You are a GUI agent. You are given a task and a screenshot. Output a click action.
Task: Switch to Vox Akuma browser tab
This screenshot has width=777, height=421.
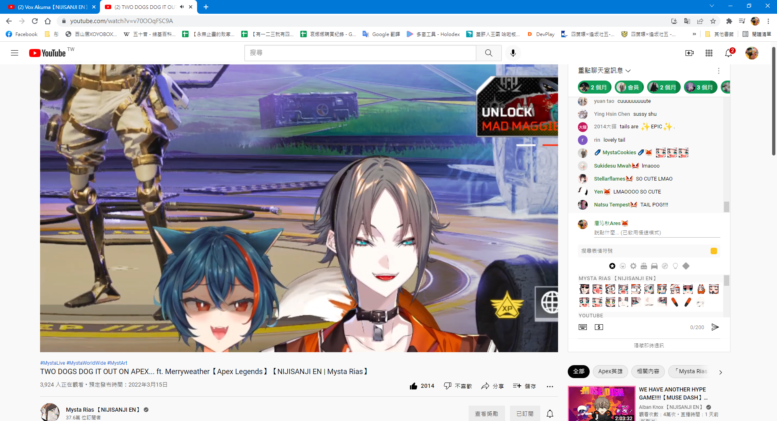pyautogui.click(x=52, y=7)
